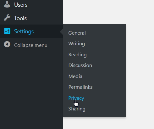
Task: Click the Tools wrench icon
Action: point(7,18)
